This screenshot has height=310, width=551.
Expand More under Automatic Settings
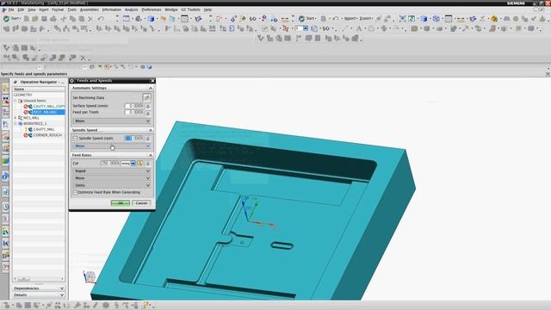pyautogui.click(x=112, y=121)
